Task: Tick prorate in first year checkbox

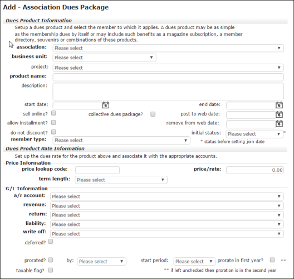Action: pos(272,260)
